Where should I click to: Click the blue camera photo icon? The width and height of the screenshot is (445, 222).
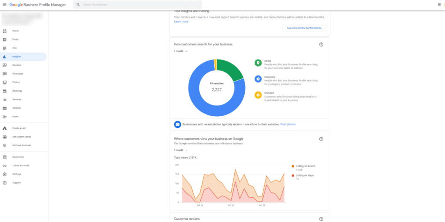(x=177, y=124)
